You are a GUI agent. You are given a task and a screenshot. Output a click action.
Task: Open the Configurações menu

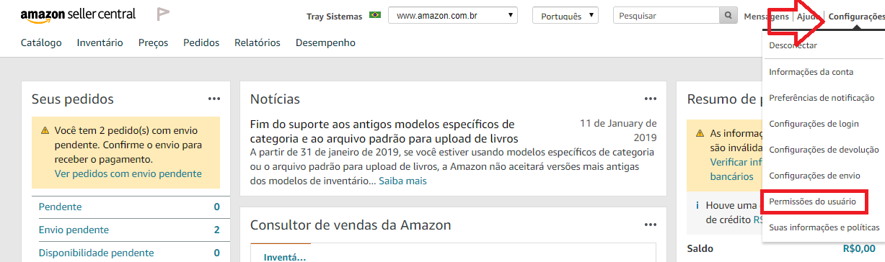[x=856, y=16]
